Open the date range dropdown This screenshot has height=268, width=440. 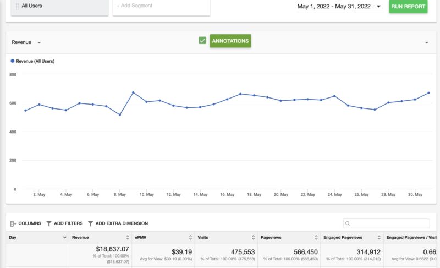coord(378,7)
